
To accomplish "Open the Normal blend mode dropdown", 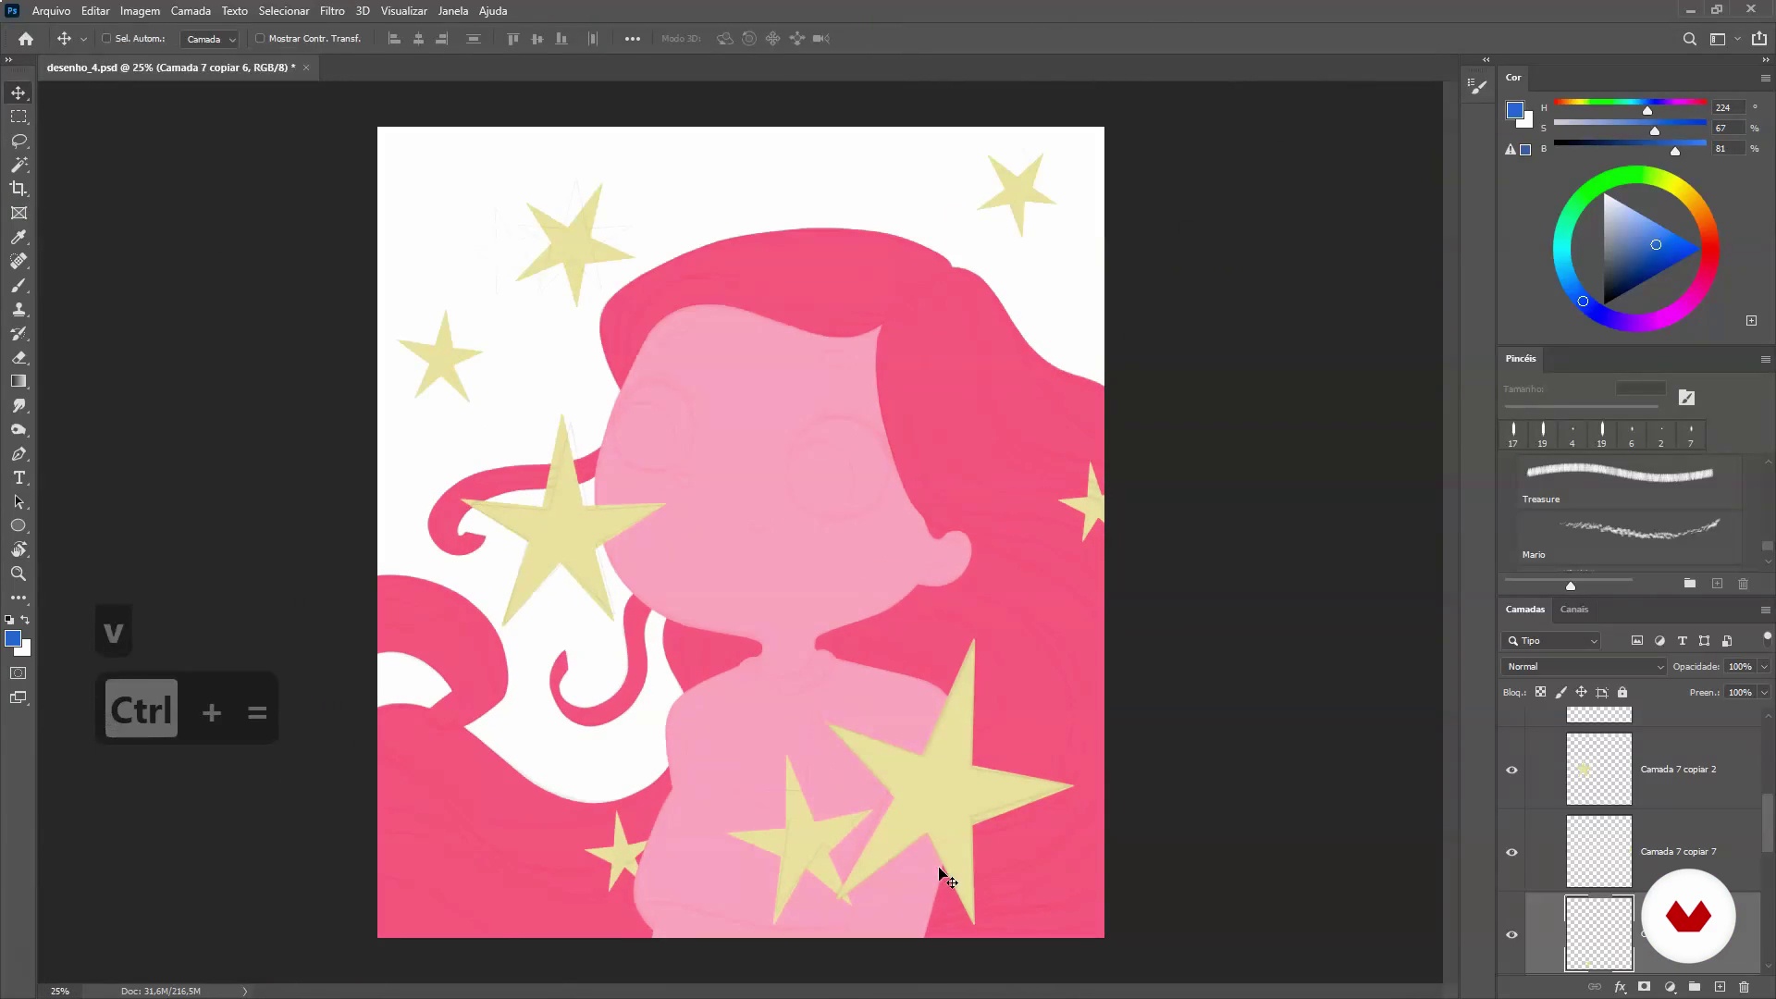I will (x=1584, y=666).
